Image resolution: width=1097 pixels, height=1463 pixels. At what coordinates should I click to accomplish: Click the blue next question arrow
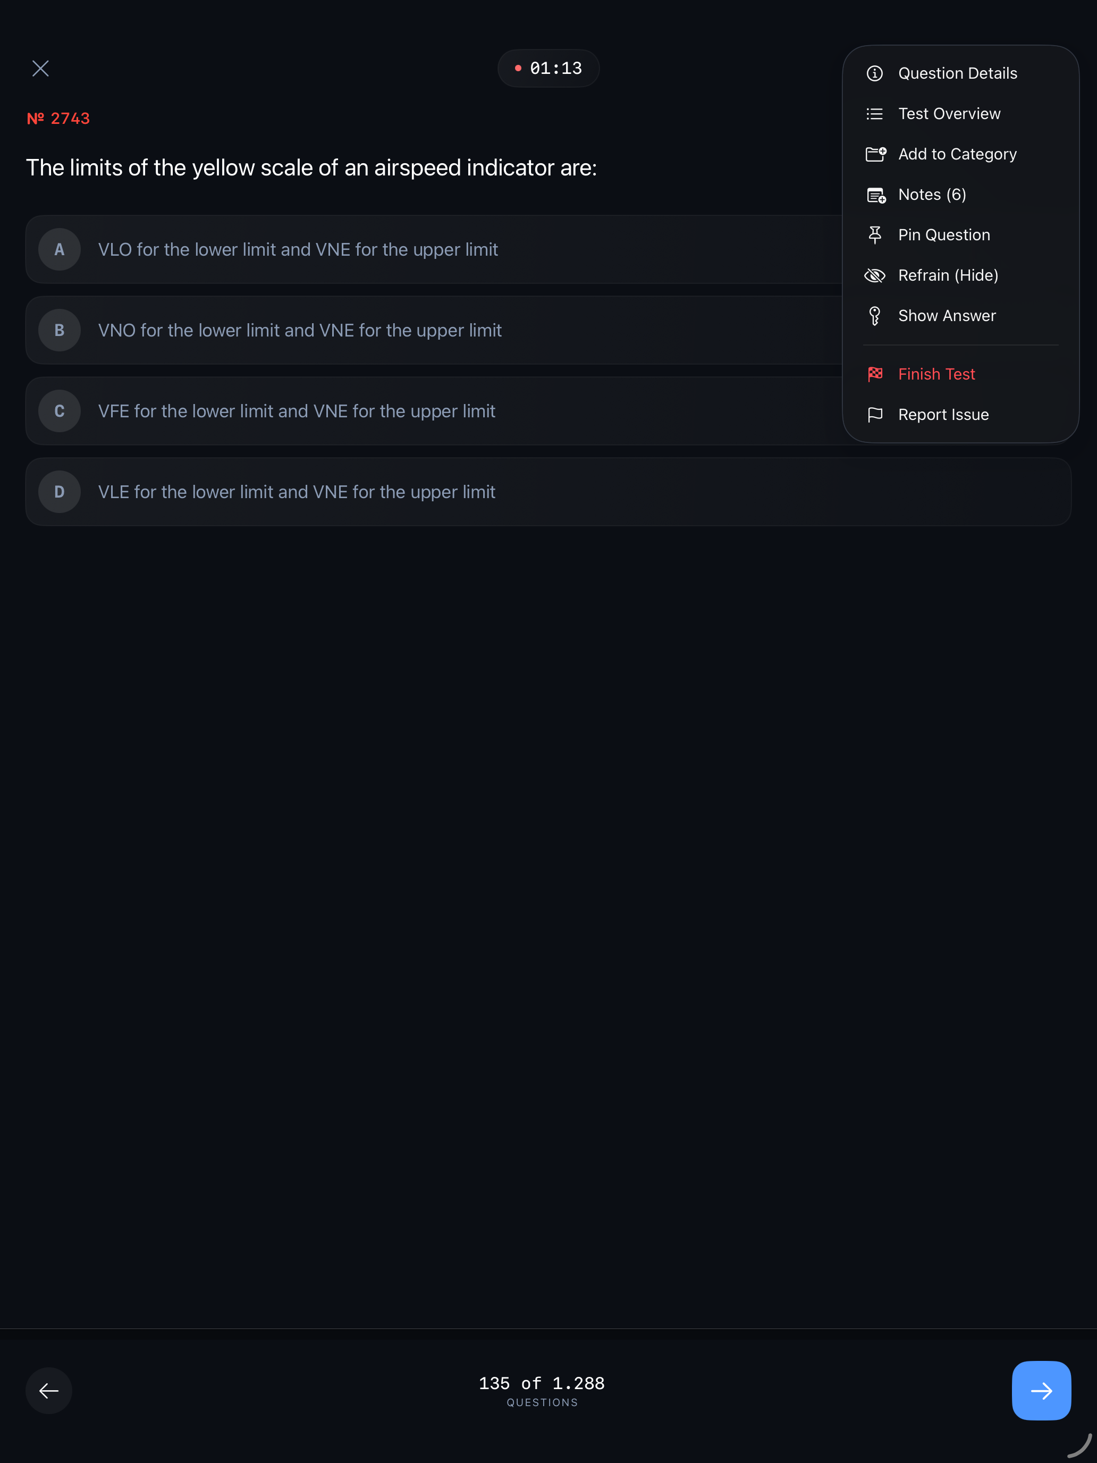[1040, 1391]
